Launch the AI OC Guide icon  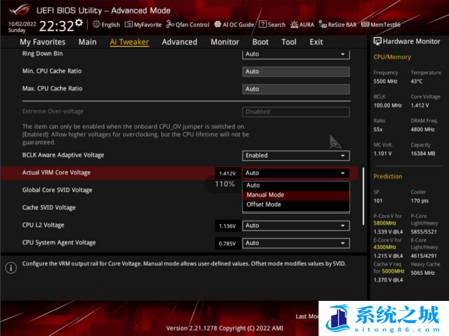(x=218, y=25)
